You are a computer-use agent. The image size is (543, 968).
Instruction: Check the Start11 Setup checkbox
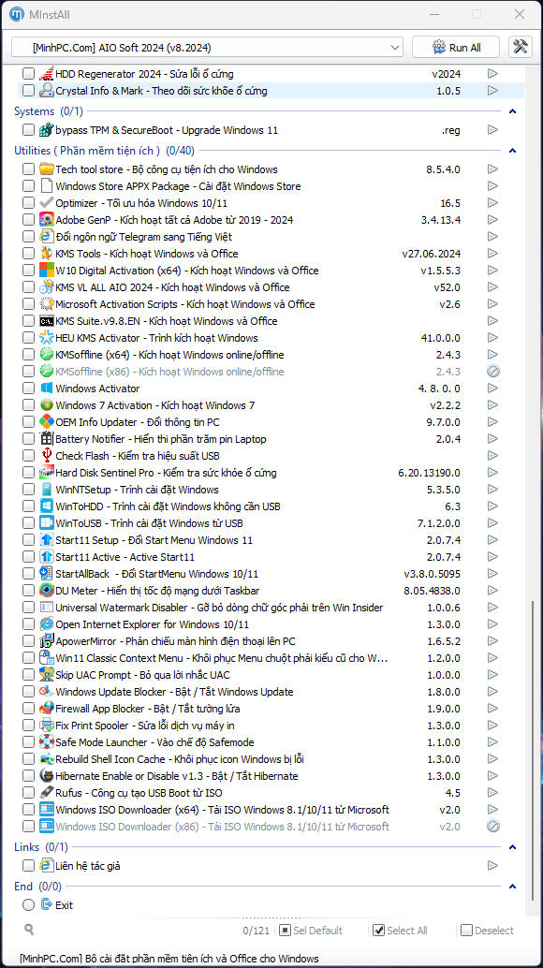28,540
